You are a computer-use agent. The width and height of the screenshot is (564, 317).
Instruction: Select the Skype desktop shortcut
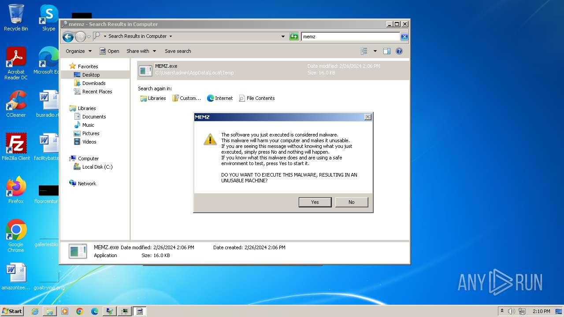(x=49, y=18)
